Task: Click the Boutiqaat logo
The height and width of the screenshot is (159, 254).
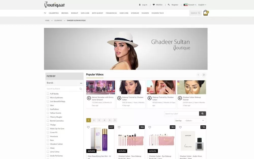Action: 55,5
